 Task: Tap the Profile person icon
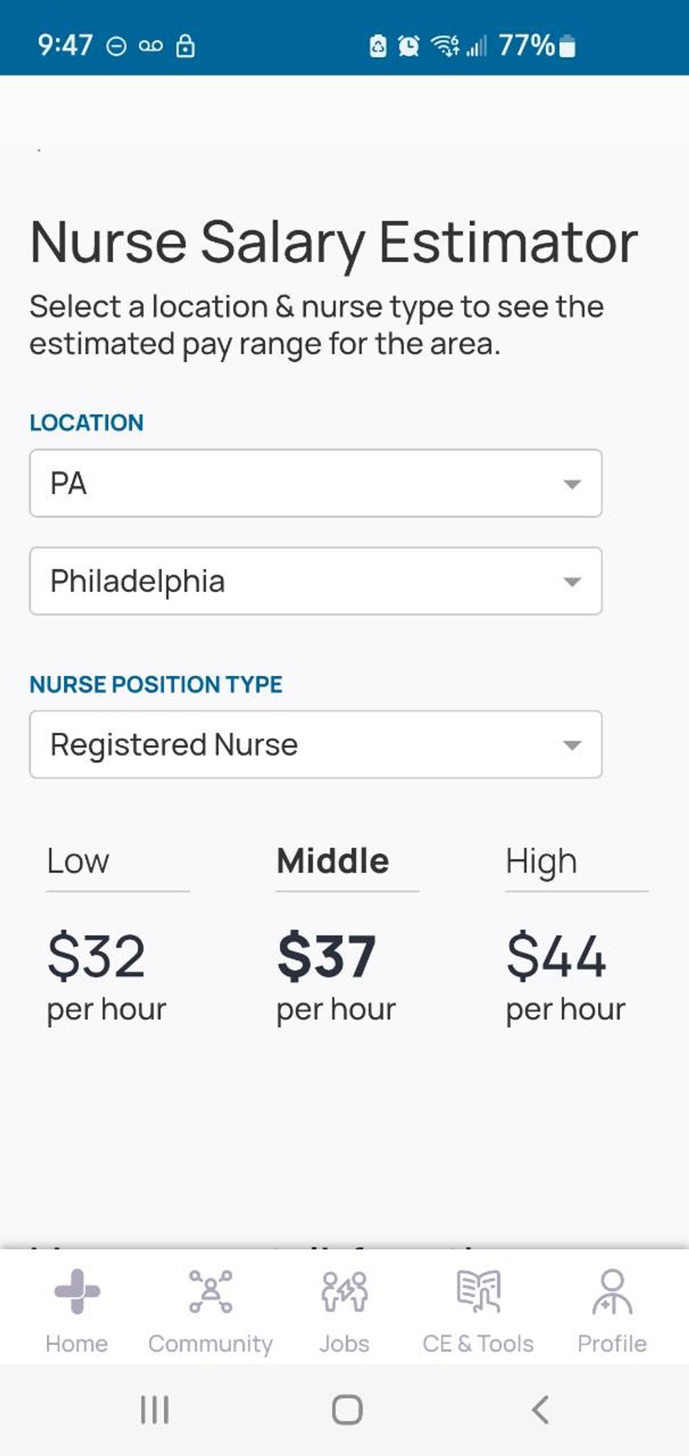pos(612,1291)
